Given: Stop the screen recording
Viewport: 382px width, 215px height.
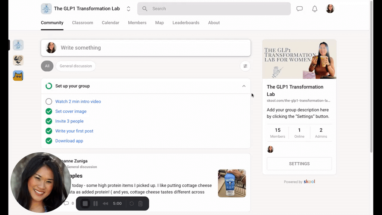Looking at the screenshot, I should tap(85, 204).
